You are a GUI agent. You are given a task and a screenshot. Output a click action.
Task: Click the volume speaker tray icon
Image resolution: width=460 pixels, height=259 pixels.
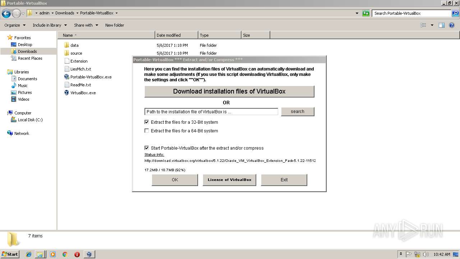[x=426, y=254]
